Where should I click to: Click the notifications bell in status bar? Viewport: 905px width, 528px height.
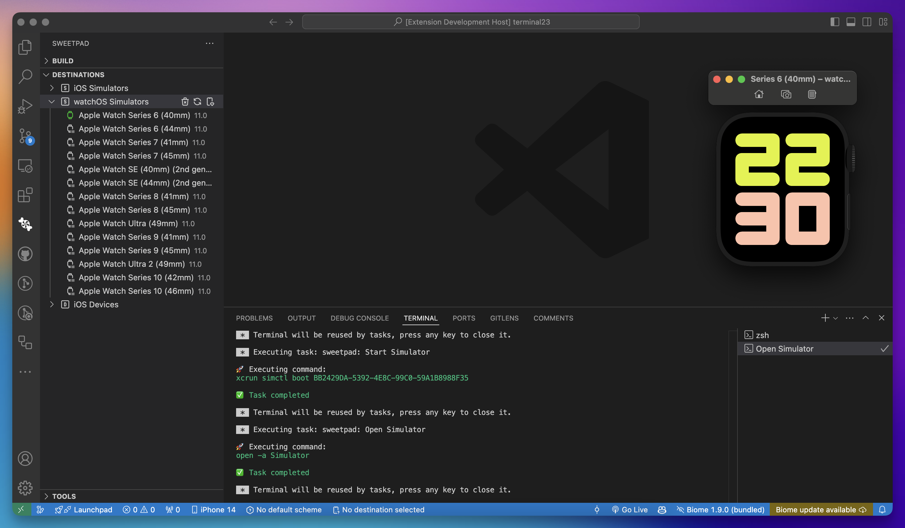882,510
